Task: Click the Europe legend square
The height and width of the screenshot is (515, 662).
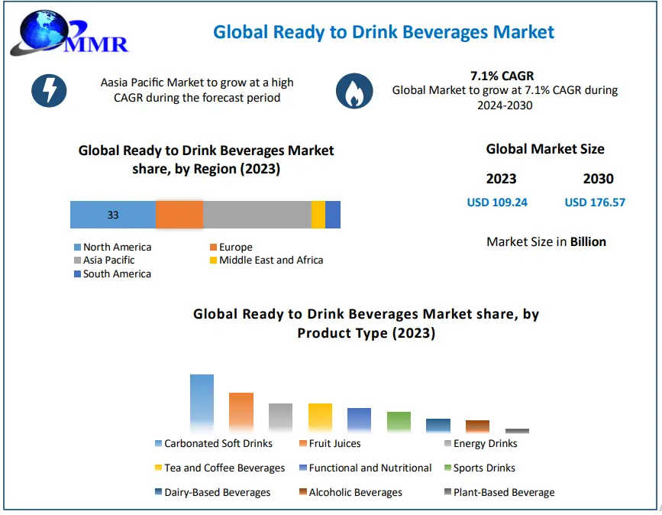Action: [213, 248]
